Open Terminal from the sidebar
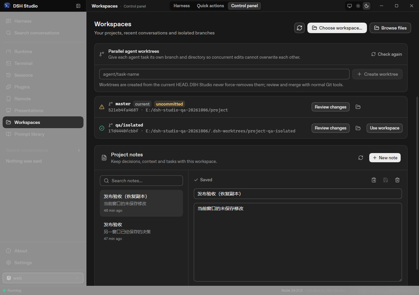The width and height of the screenshot is (419, 295). (43, 63)
